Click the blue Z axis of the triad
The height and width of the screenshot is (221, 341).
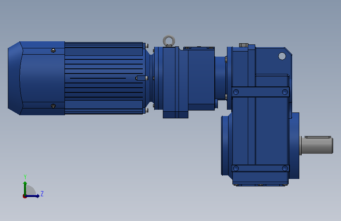tap(33, 196)
